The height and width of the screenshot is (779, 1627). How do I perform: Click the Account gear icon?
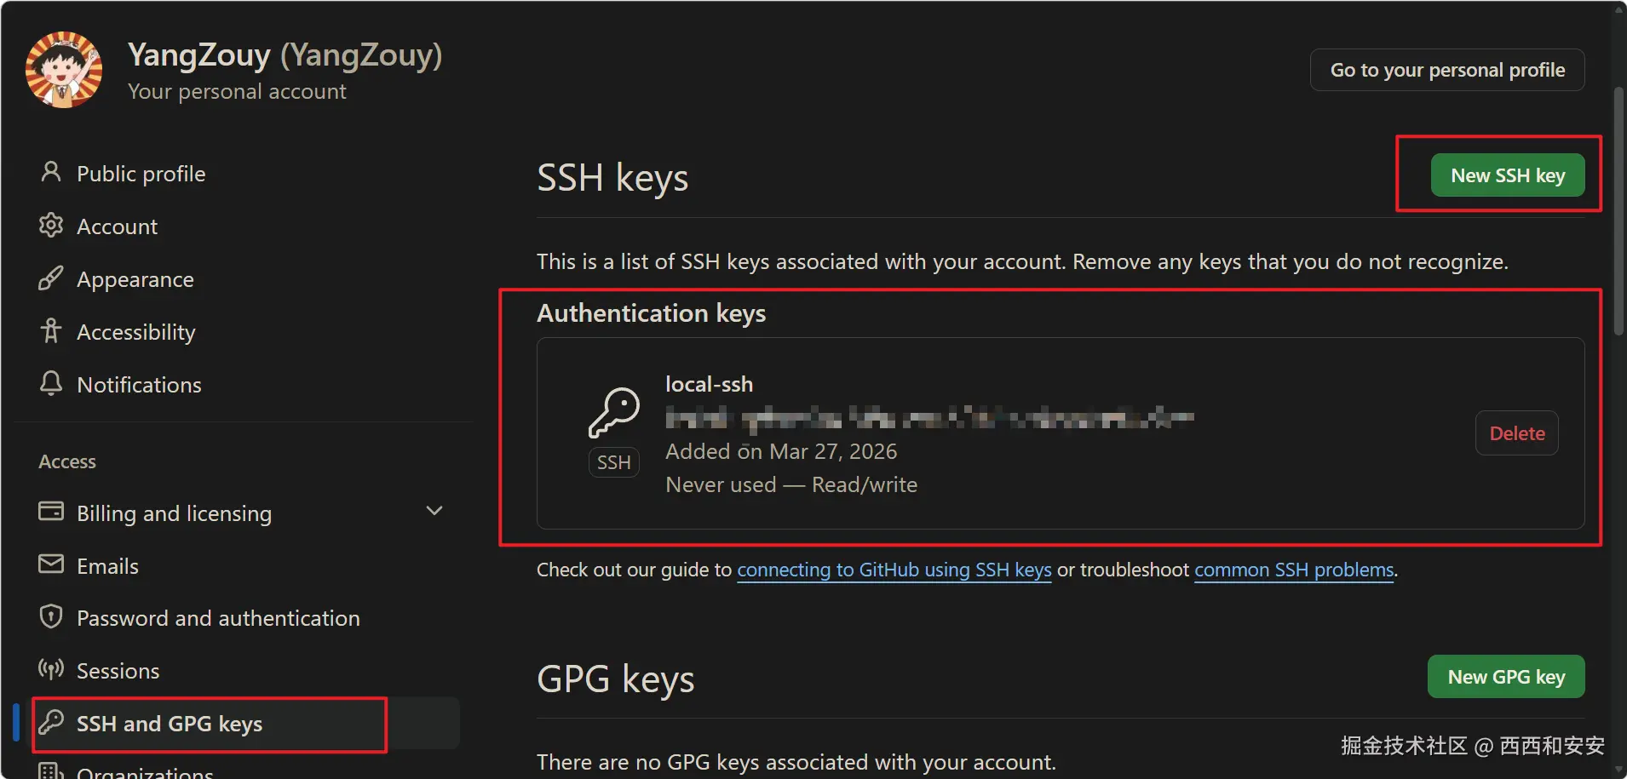point(51,226)
